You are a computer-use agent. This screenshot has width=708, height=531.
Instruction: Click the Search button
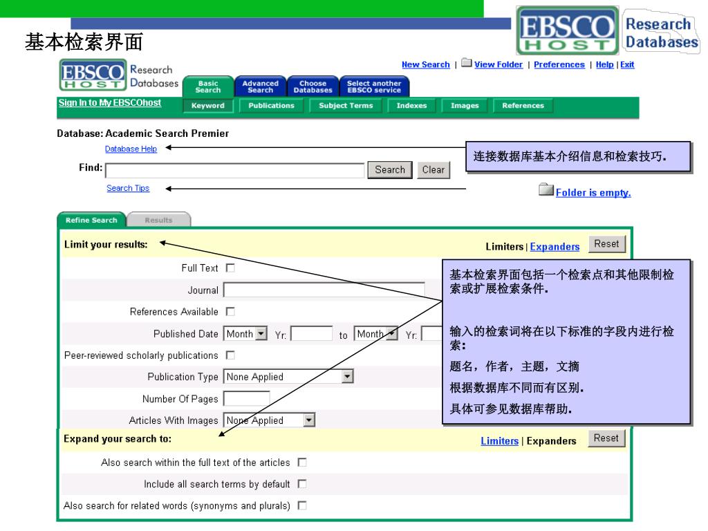pos(390,170)
